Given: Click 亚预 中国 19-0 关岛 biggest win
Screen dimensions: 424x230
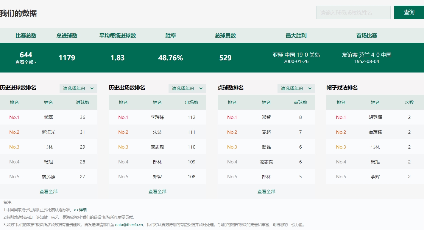Looking at the screenshot, I should click(x=296, y=55).
